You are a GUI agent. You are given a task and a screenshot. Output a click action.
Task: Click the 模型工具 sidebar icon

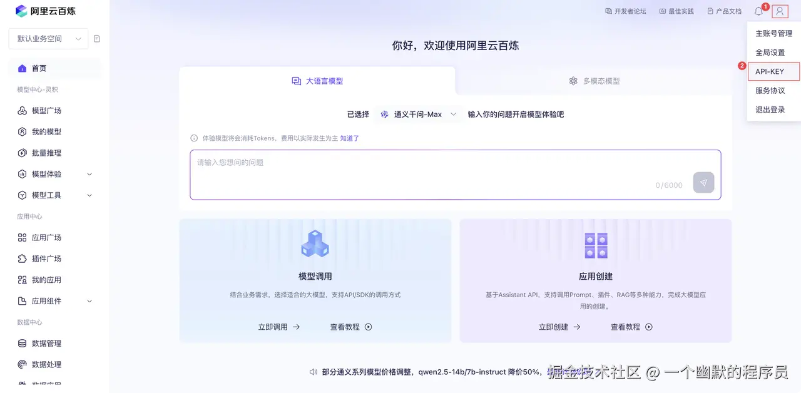(x=22, y=195)
